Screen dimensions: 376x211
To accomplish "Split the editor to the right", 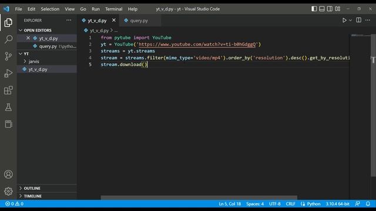I will (358, 21).
